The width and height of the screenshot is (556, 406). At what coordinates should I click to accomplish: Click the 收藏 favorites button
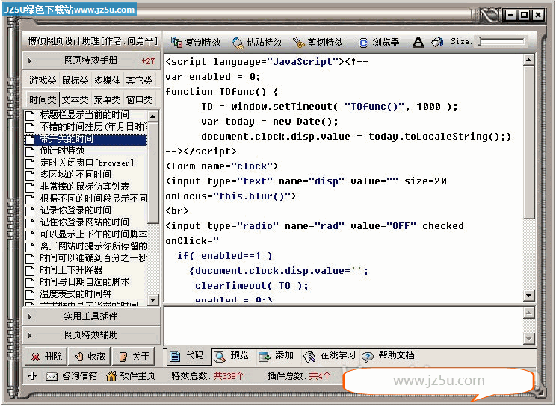point(90,357)
